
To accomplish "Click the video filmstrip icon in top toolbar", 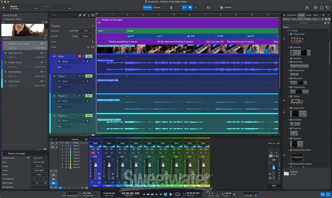I will 208,7.
